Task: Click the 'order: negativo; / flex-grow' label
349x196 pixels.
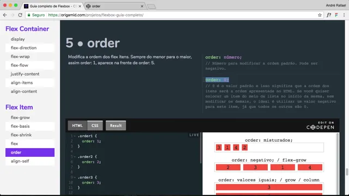Action: tap(269, 160)
